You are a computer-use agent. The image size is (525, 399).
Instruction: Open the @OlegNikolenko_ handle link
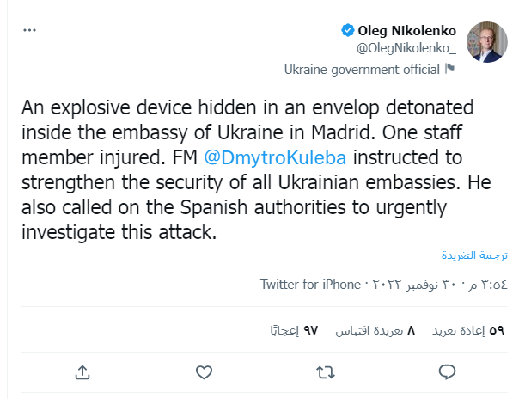406,47
